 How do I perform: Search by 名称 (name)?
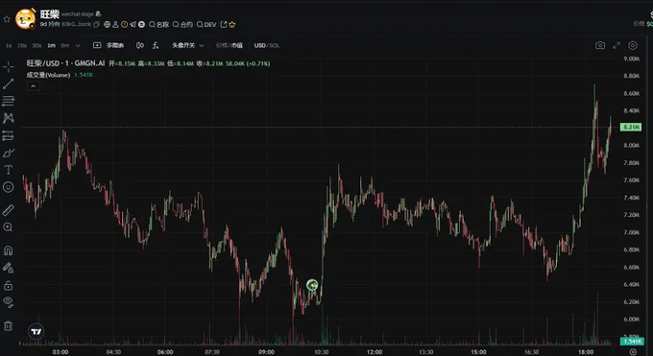[x=159, y=25]
